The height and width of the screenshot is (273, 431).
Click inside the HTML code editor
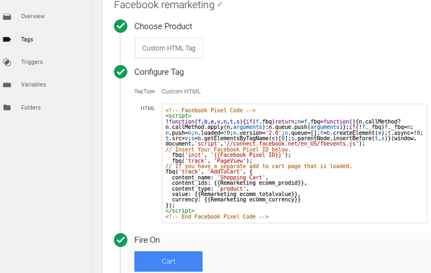295,163
